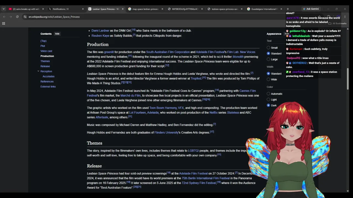Image resolution: width=353 pixels, height=198 pixels.
Task: Open a new browser tab
Action: 288,9
